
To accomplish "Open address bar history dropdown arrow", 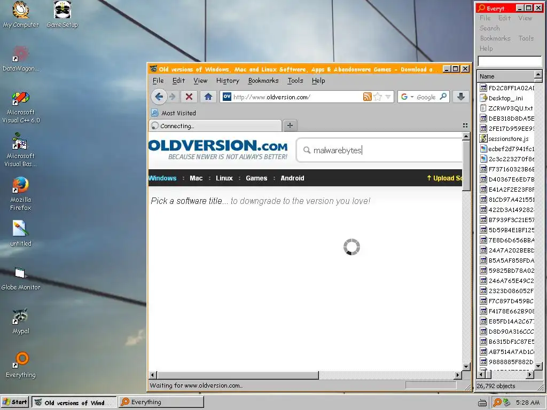I will tap(388, 97).
